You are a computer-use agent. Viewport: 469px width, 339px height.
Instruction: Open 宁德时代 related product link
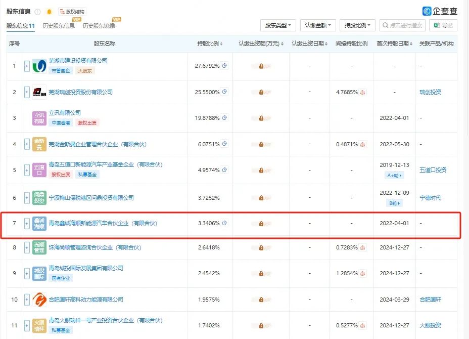coord(430,198)
